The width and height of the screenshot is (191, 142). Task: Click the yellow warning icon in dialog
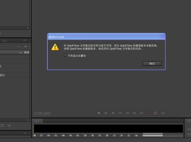55,47
